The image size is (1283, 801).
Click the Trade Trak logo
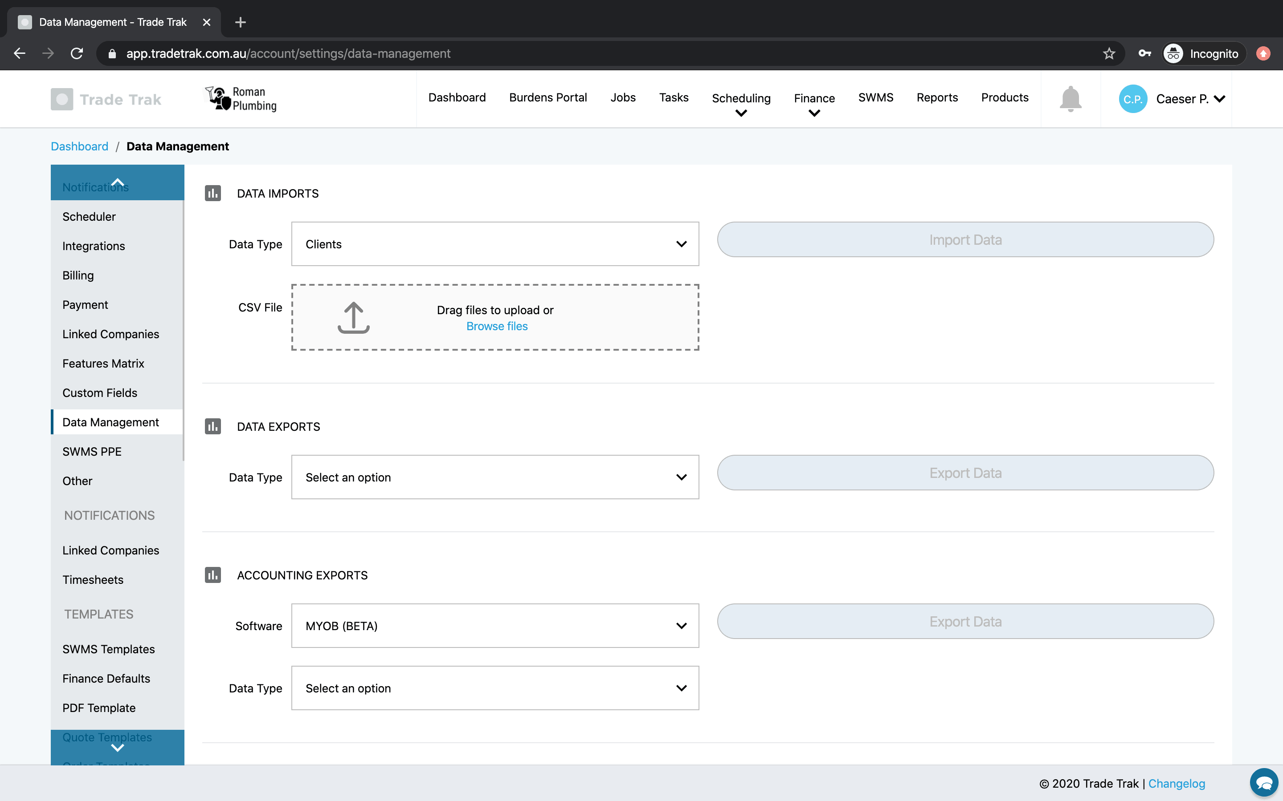point(106,99)
